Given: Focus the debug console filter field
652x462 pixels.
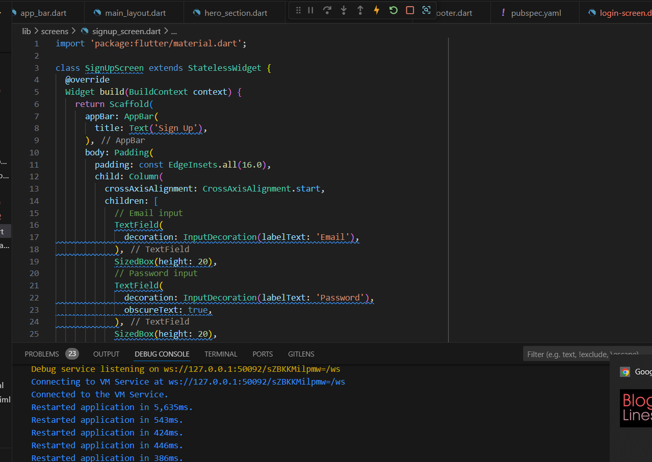Looking at the screenshot, I should coord(587,354).
